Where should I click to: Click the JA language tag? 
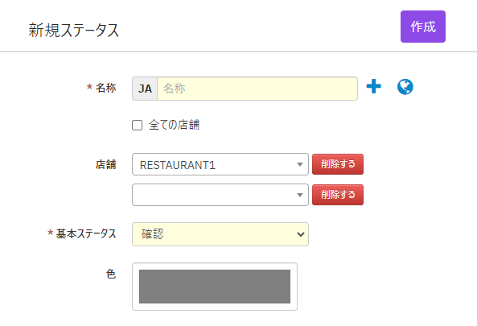click(145, 89)
